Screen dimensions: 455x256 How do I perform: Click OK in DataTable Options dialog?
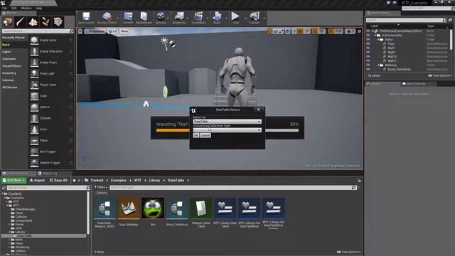click(196, 135)
